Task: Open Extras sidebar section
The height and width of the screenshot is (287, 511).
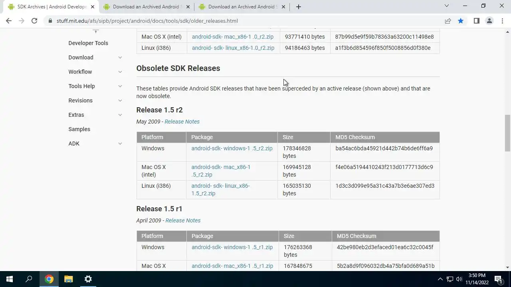Action: point(76,115)
